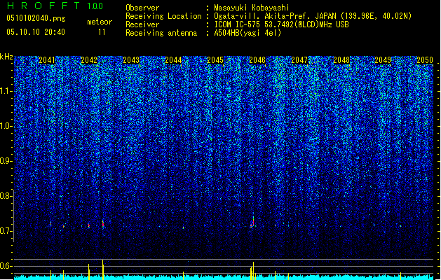Click the meteor count 11
Viewport: 441px width, 280px height.
[x=102, y=32]
